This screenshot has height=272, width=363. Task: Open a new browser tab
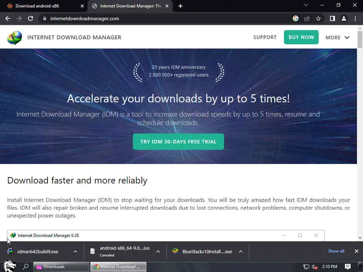point(180,6)
